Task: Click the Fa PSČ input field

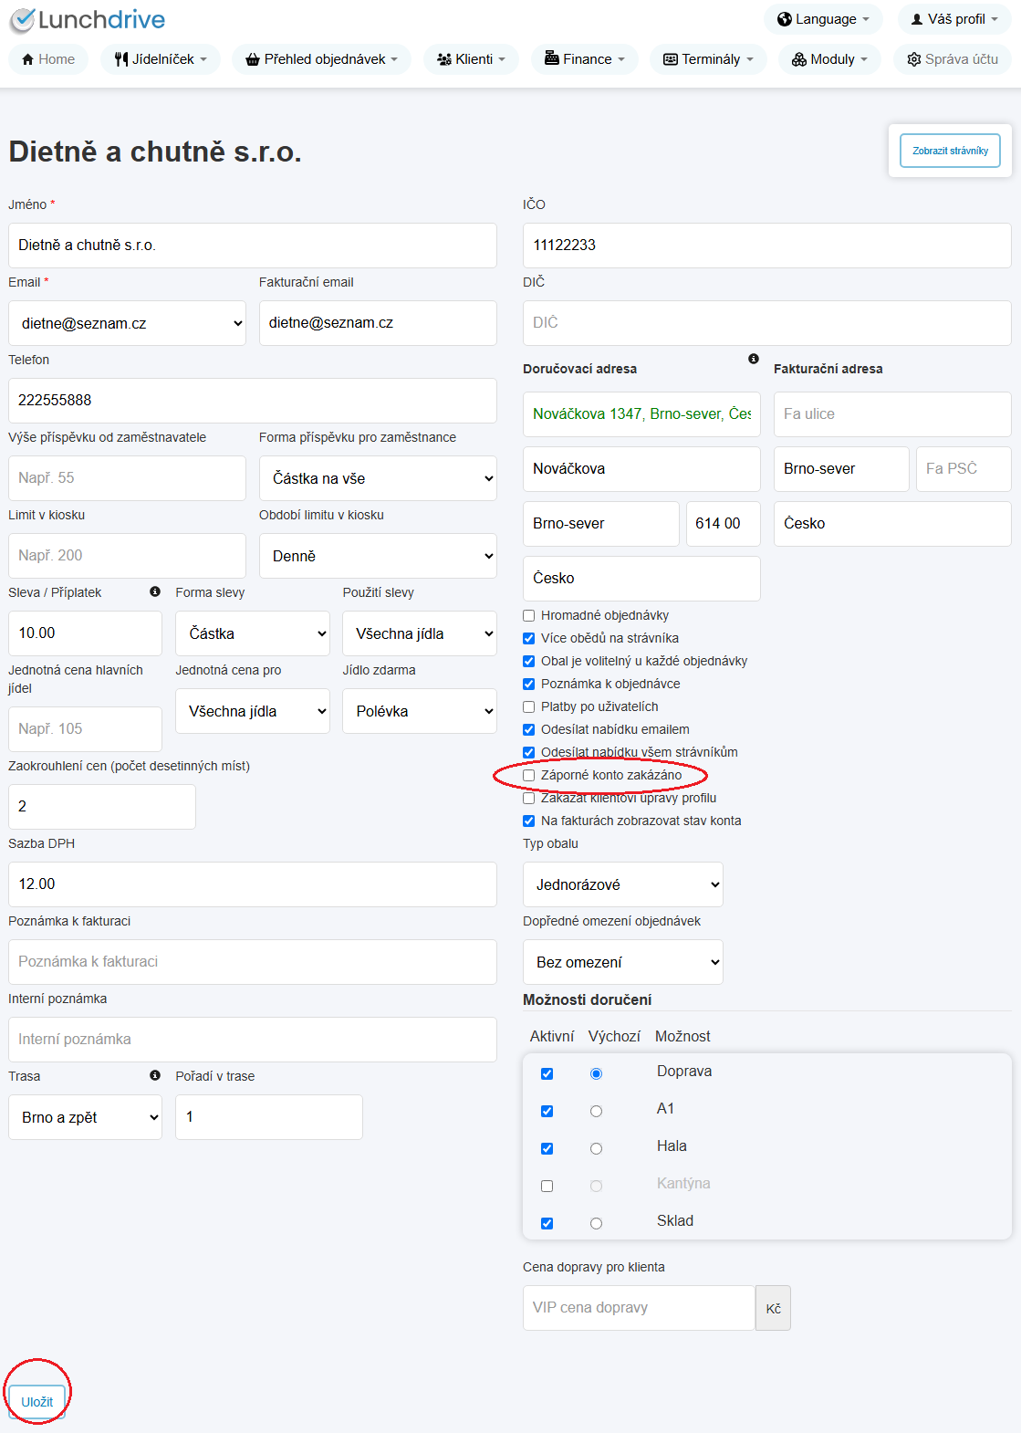Action: pyautogui.click(x=964, y=469)
